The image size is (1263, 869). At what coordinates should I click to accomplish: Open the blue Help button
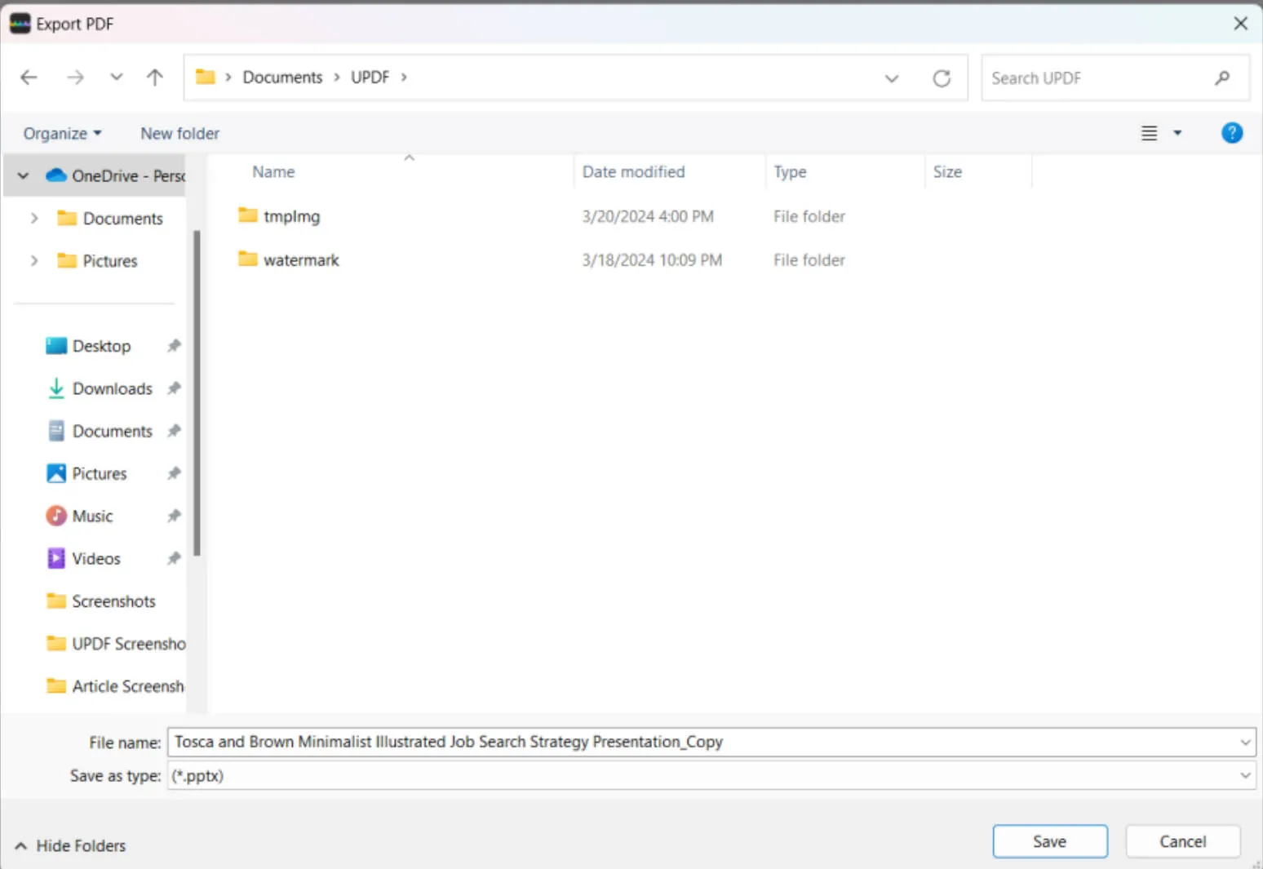1232,133
